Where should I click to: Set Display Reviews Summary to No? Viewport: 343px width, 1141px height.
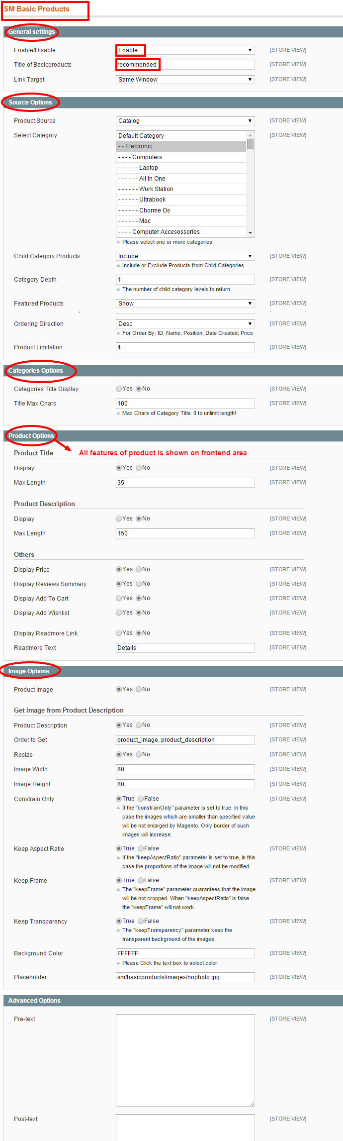tap(139, 584)
